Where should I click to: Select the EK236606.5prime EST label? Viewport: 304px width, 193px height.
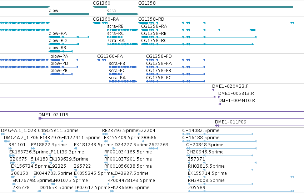point(130,188)
